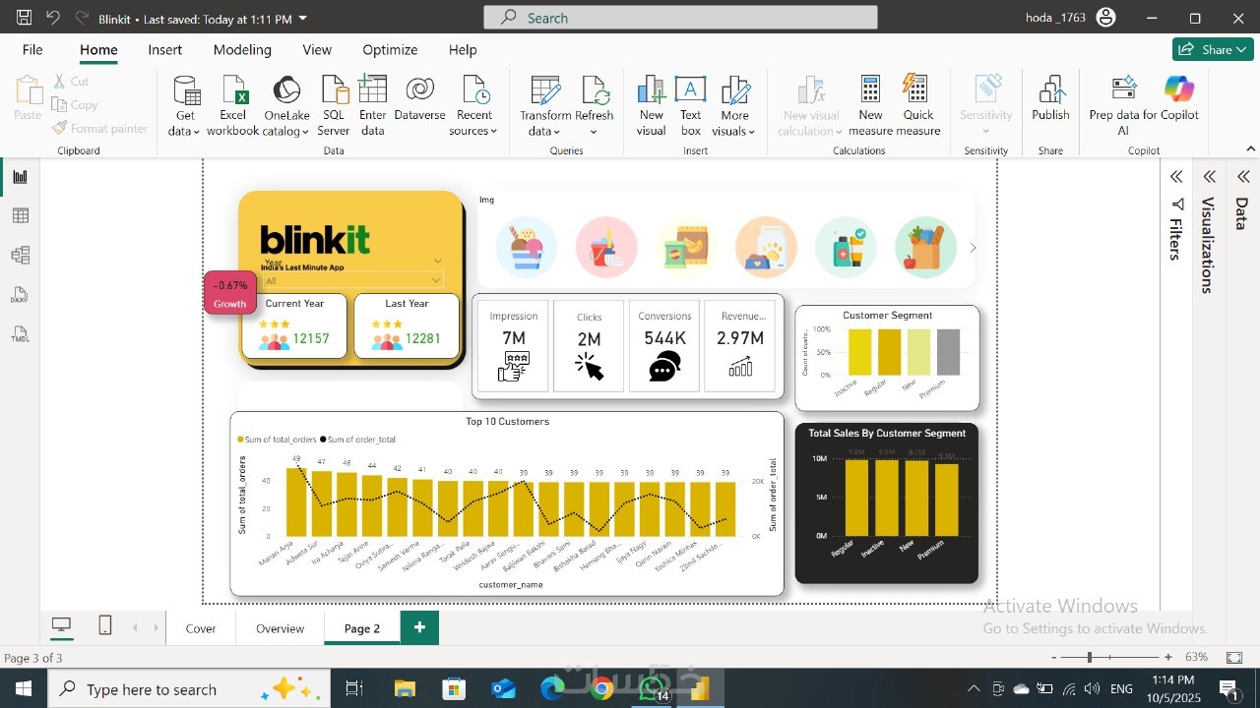Create a New measure

coord(871,106)
